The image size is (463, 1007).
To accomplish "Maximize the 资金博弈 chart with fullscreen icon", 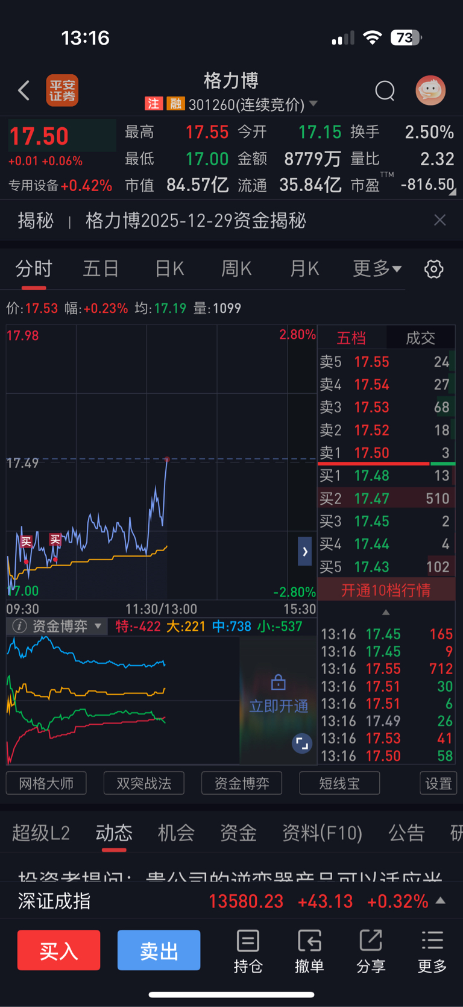I will [302, 743].
